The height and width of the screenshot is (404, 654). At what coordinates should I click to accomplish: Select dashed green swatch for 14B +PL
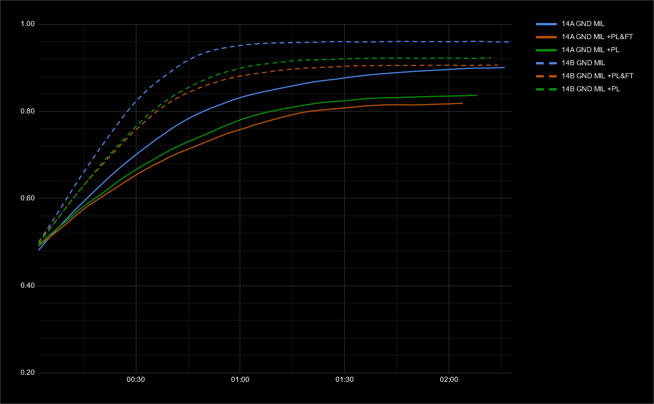point(546,89)
